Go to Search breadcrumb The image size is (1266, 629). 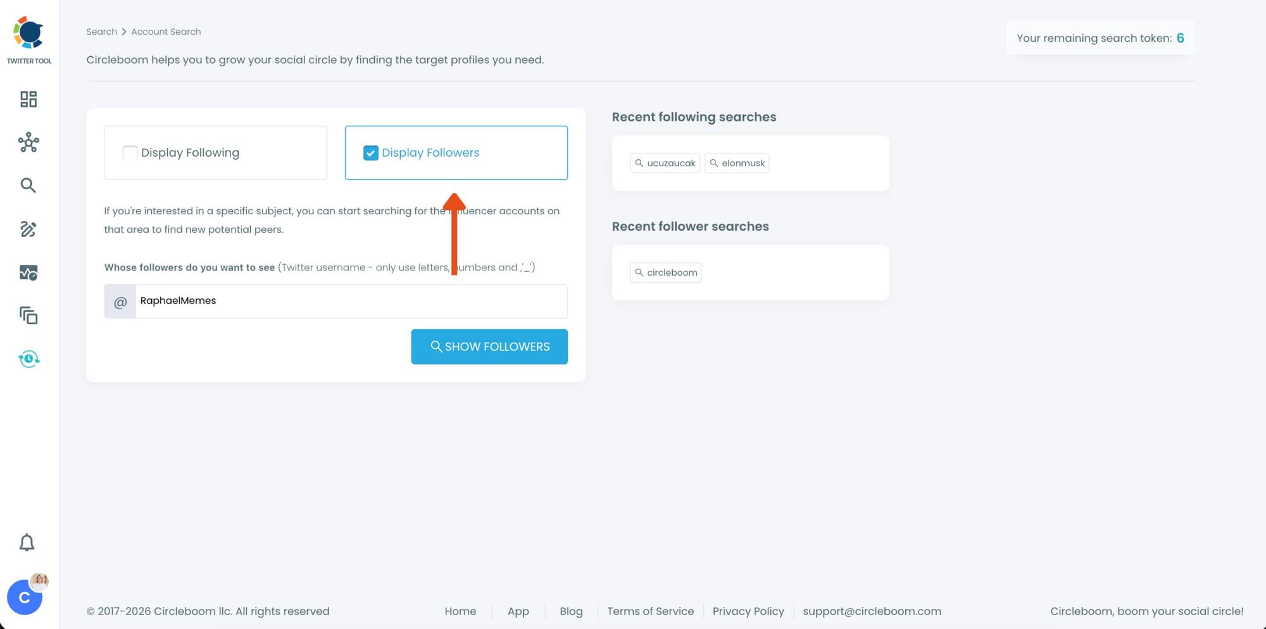[x=102, y=32]
